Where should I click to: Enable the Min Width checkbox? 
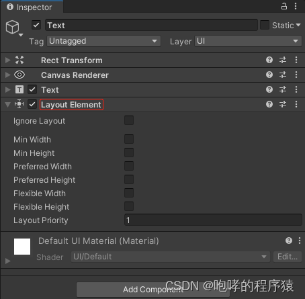coord(129,139)
